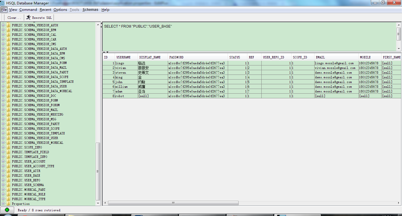The width and height of the screenshot is (402, 216).
Task: Click the results horizontal scrollbar thumb
Action: [173, 203]
